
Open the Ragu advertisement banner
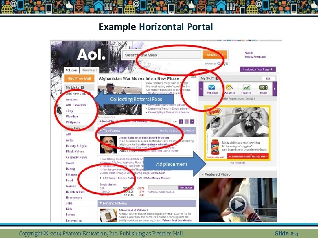point(237,133)
